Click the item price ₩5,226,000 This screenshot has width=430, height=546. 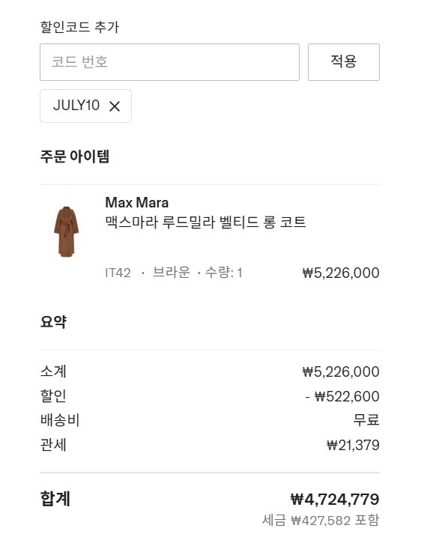point(341,273)
